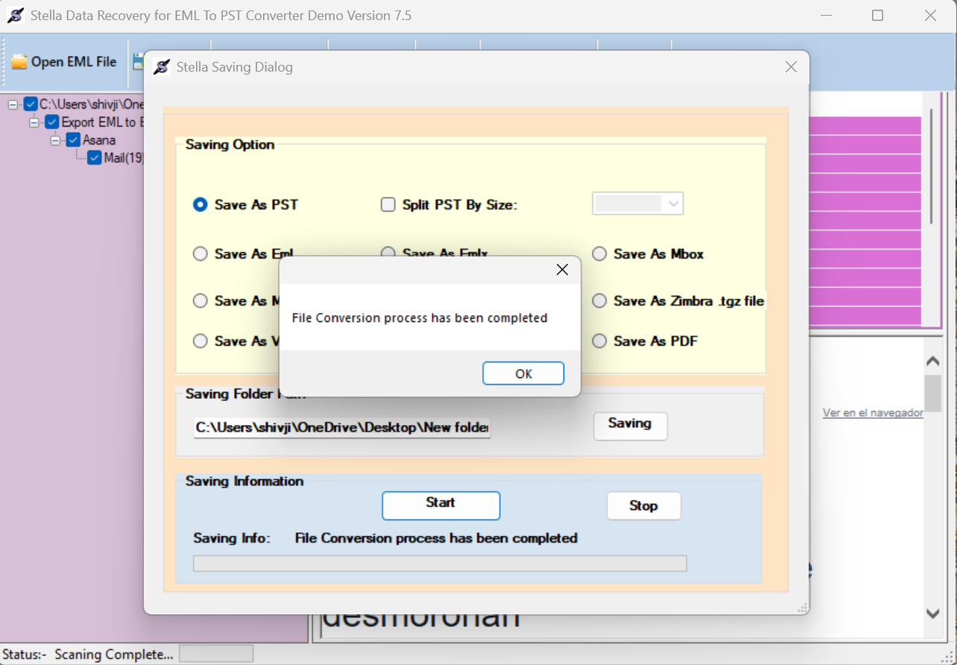Select the Save As Mbox radio option

(x=599, y=254)
